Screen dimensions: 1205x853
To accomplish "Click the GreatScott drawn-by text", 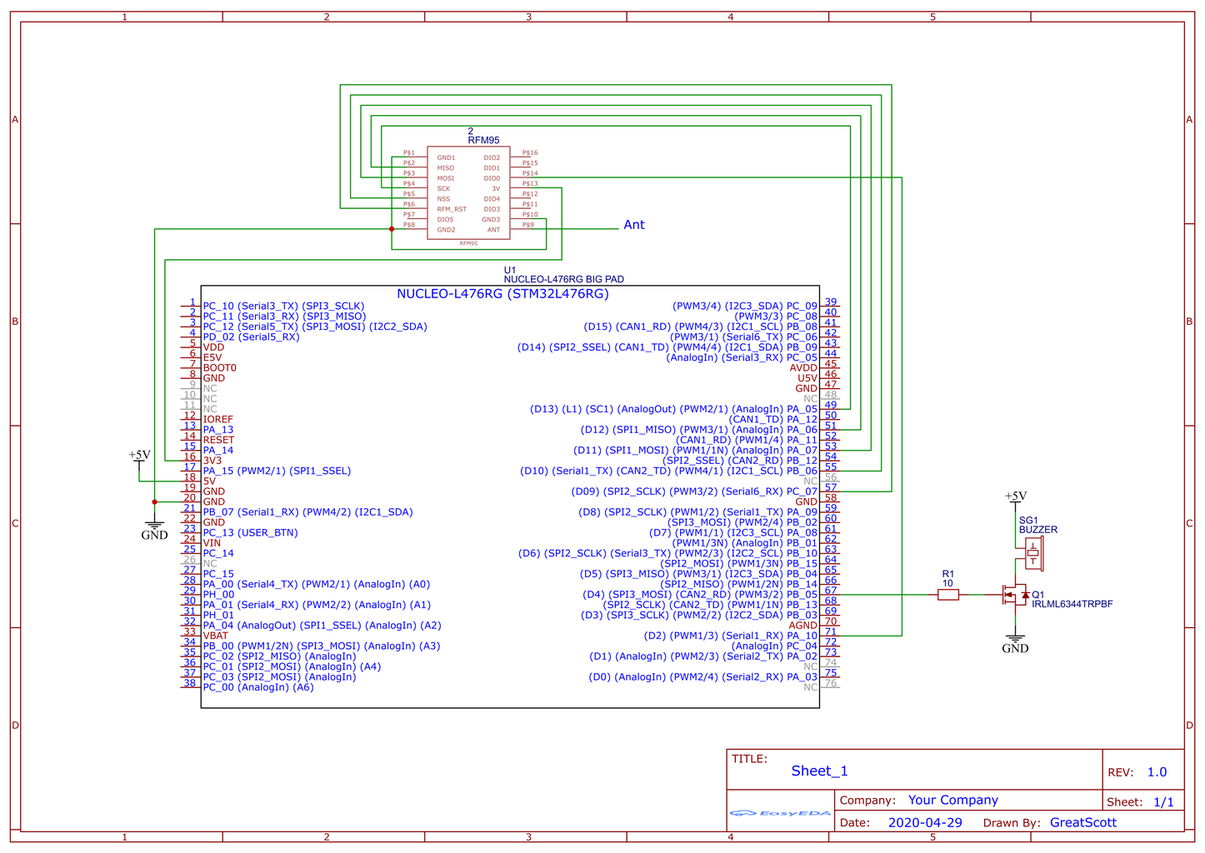I will pos(1082,823).
